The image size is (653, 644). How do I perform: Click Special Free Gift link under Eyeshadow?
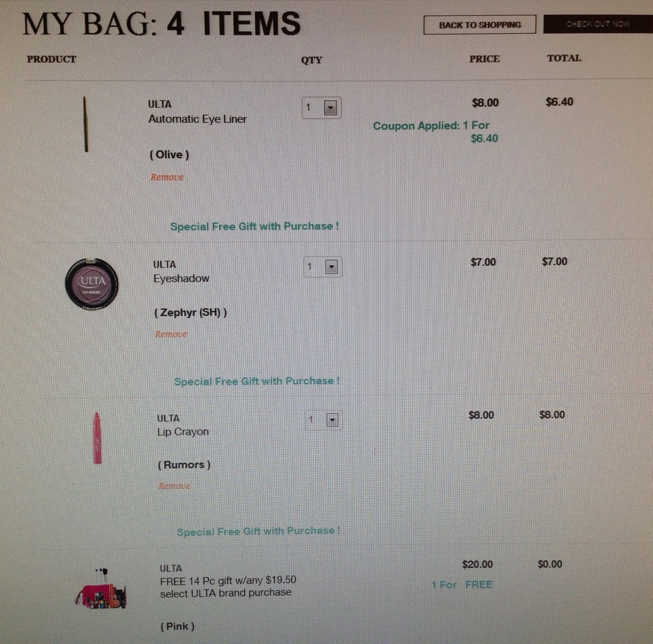click(257, 381)
